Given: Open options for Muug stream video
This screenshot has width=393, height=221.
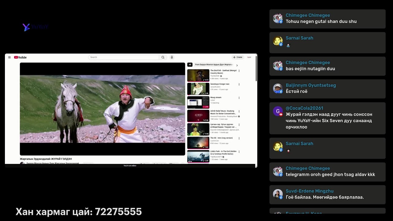Looking at the screenshot, I should click(x=239, y=98).
